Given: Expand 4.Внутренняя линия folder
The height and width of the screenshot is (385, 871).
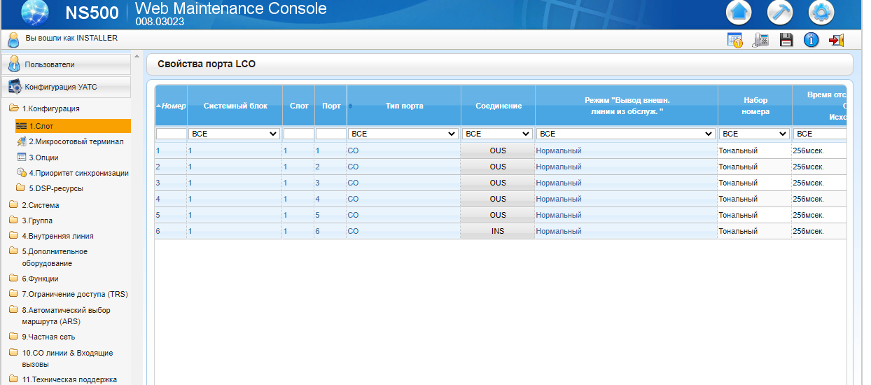Looking at the screenshot, I should 13,236.
